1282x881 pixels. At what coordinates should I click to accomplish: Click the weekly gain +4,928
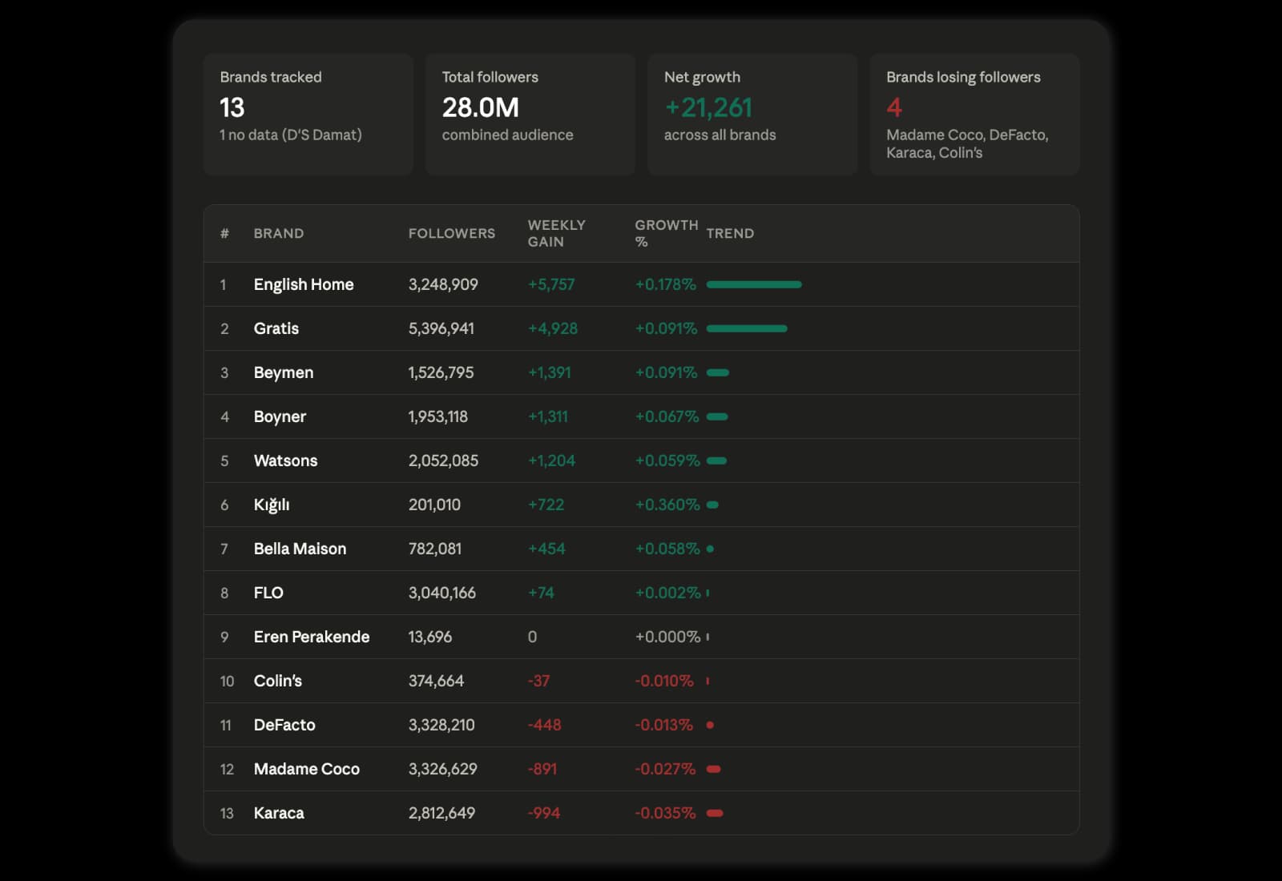(x=552, y=328)
